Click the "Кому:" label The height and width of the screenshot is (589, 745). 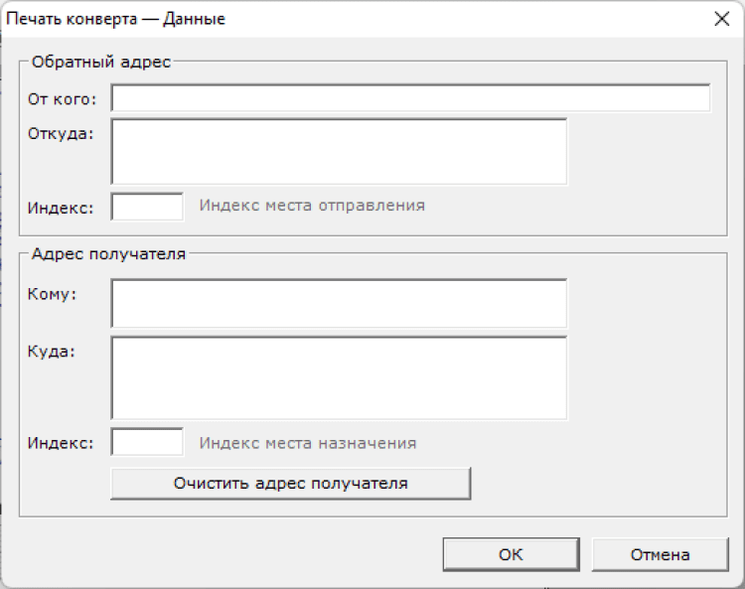coord(53,294)
